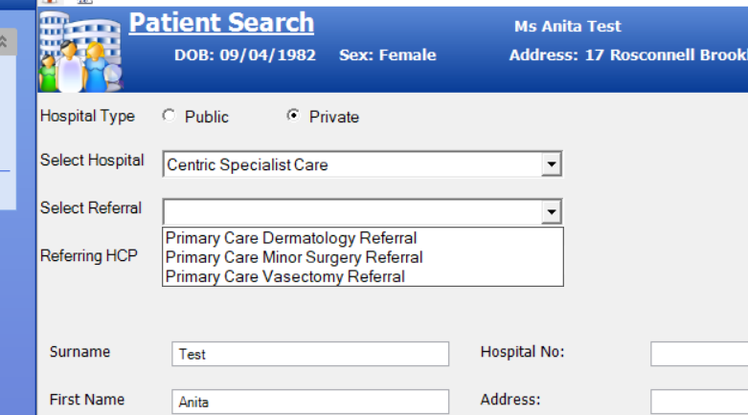Image resolution: width=748 pixels, height=415 pixels.
Task: Focus the First Name field
Action: 309,402
